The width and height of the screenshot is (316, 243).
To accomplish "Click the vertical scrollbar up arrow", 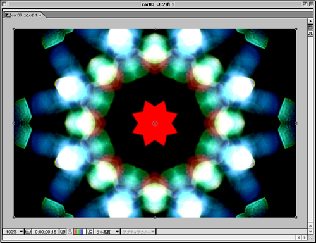I will pos(310,226).
